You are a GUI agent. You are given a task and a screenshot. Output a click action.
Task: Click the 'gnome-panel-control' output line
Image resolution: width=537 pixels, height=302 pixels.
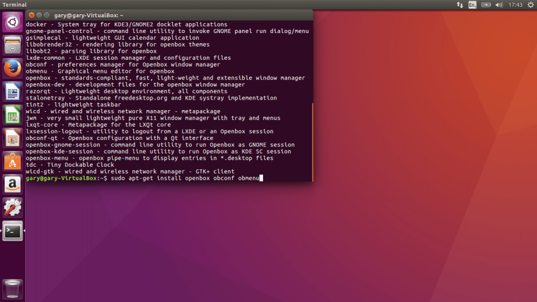point(167,31)
